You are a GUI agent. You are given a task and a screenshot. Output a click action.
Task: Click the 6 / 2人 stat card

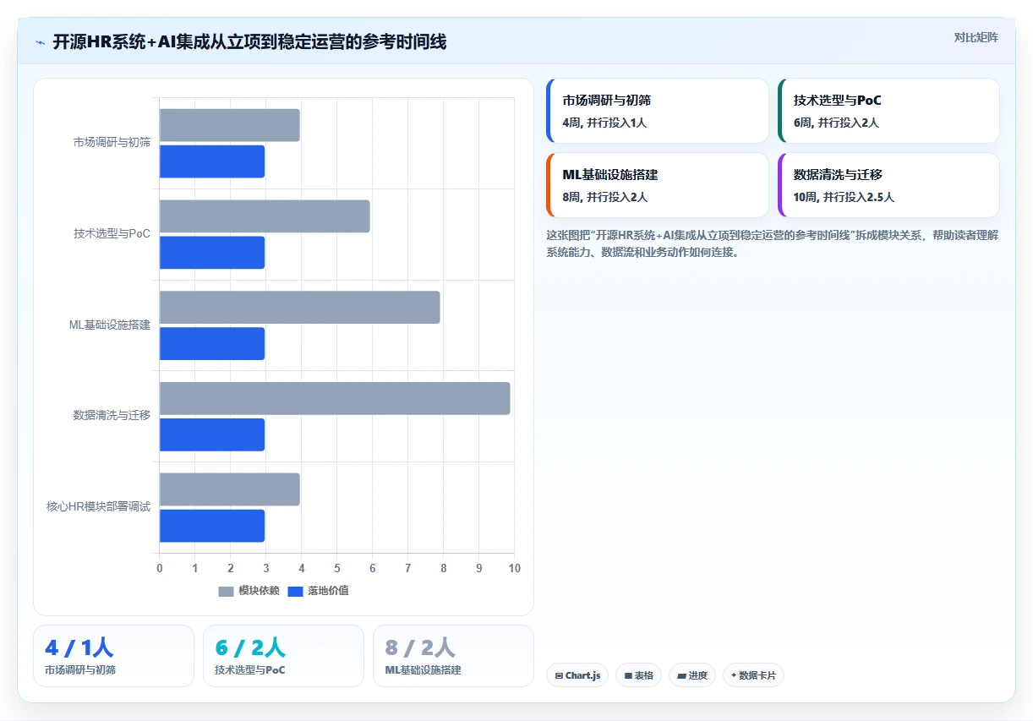pyautogui.click(x=283, y=656)
